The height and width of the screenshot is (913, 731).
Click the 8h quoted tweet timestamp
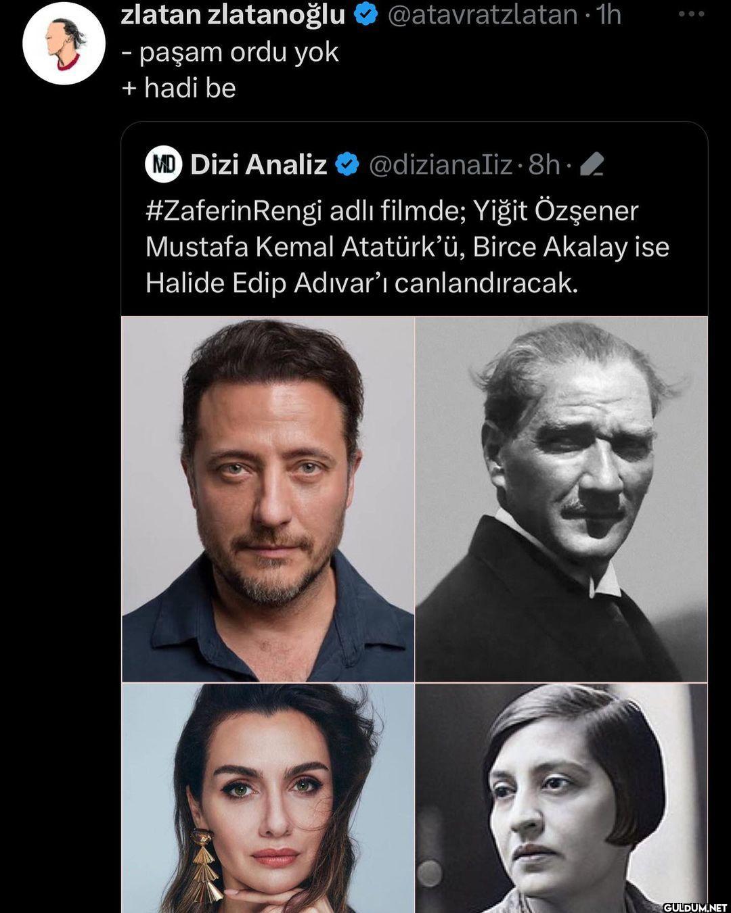(x=544, y=164)
